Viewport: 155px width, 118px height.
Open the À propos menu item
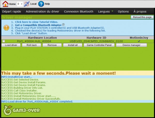click(140, 12)
